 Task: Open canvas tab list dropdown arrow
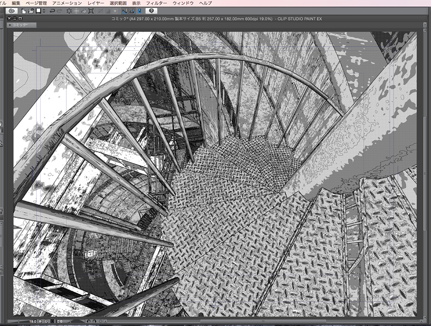tap(425, 25)
